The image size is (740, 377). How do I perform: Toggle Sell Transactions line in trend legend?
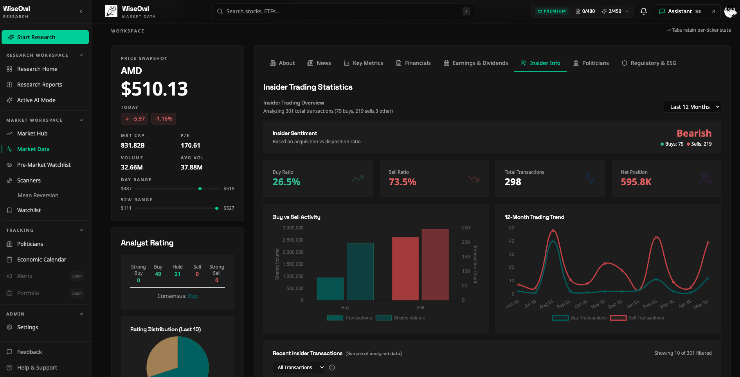pos(637,318)
